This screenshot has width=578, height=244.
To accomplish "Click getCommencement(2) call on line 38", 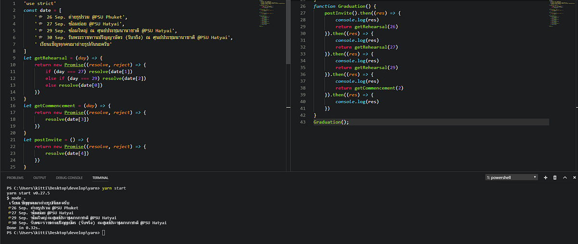I will (x=379, y=88).
